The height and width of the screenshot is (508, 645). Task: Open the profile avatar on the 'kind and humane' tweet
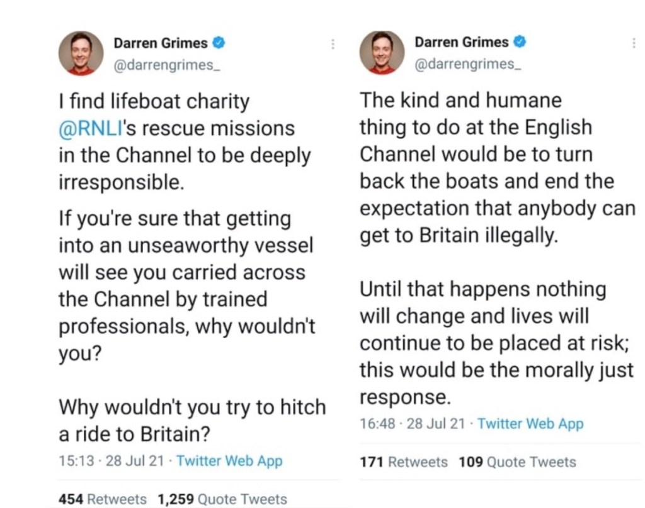(x=382, y=52)
